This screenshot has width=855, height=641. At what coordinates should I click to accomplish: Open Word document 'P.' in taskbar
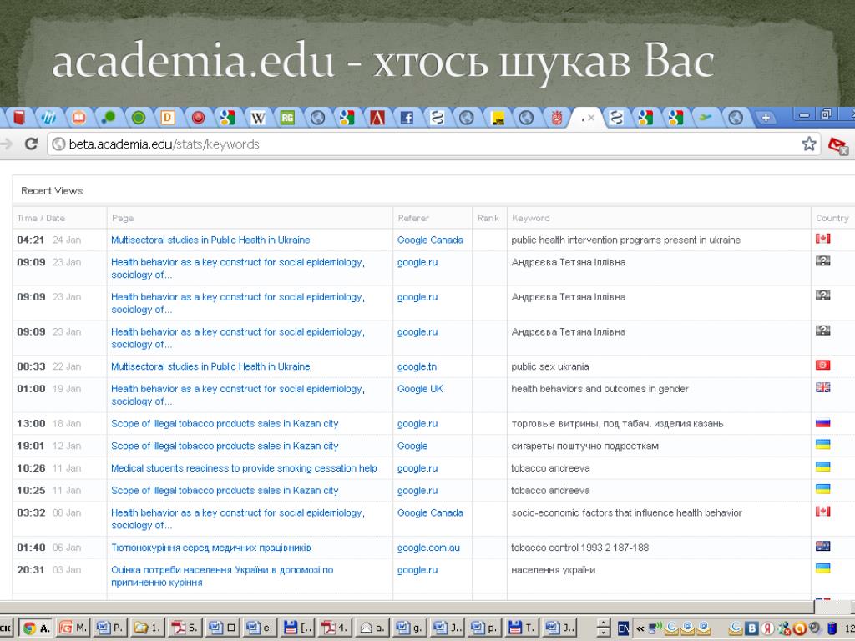pyautogui.click(x=110, y=628)
